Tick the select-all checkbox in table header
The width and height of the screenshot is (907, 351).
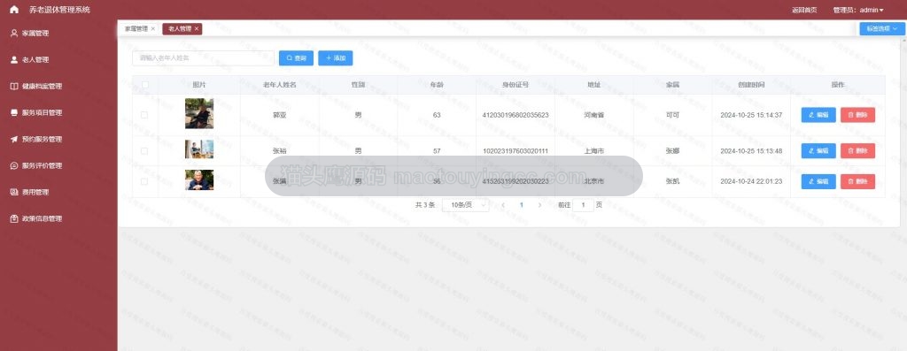(x=145, y=85)
